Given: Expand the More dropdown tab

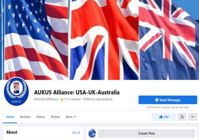Looking at the screenshot, I should point(71,117).
